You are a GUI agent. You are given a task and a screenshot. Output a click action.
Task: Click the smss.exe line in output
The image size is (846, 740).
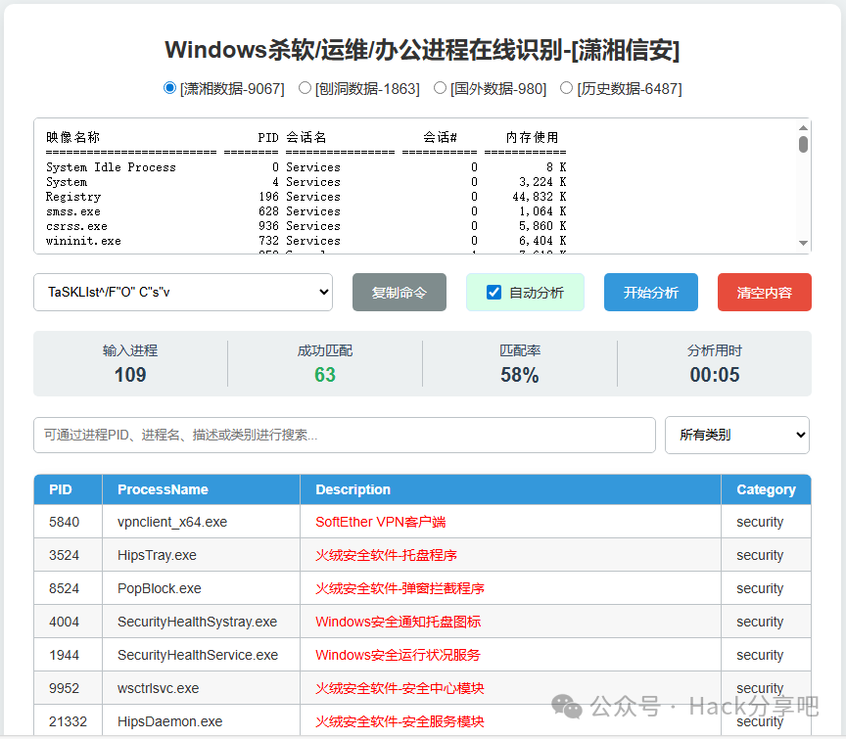305,210
